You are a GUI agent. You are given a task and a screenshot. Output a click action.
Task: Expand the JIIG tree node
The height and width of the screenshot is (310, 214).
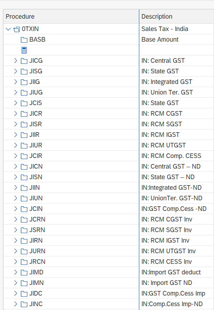[x=16, y=82]
